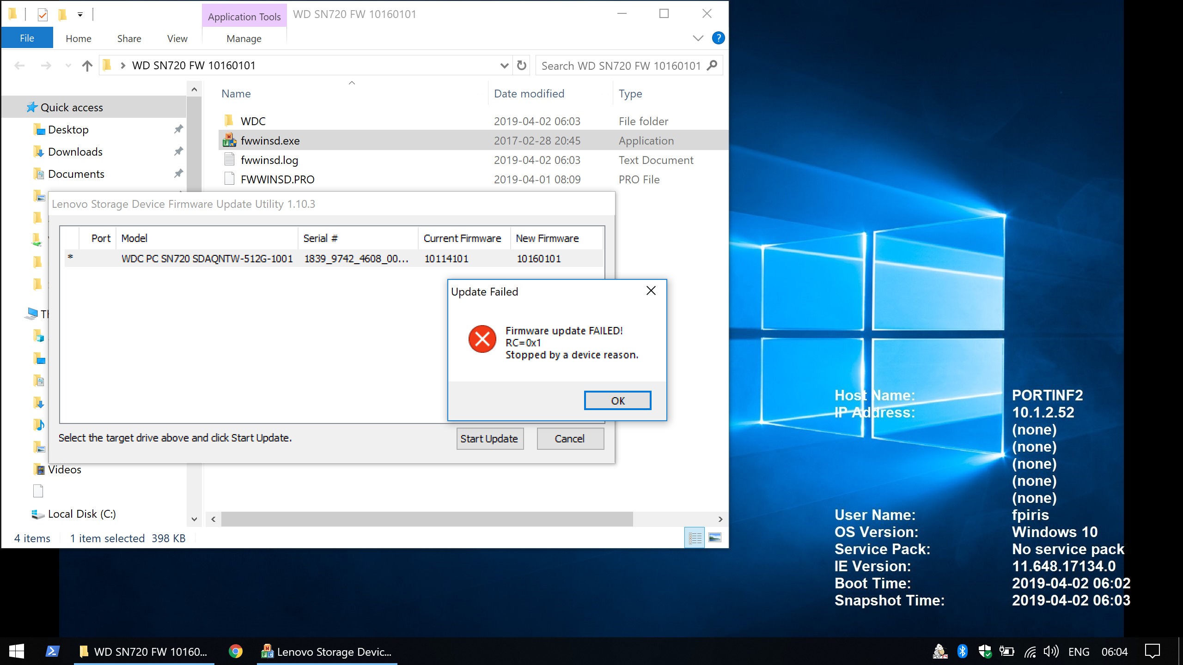Click the Downloads quick access shortcut
The image size is (1183, 665).
tap(76, 151)
